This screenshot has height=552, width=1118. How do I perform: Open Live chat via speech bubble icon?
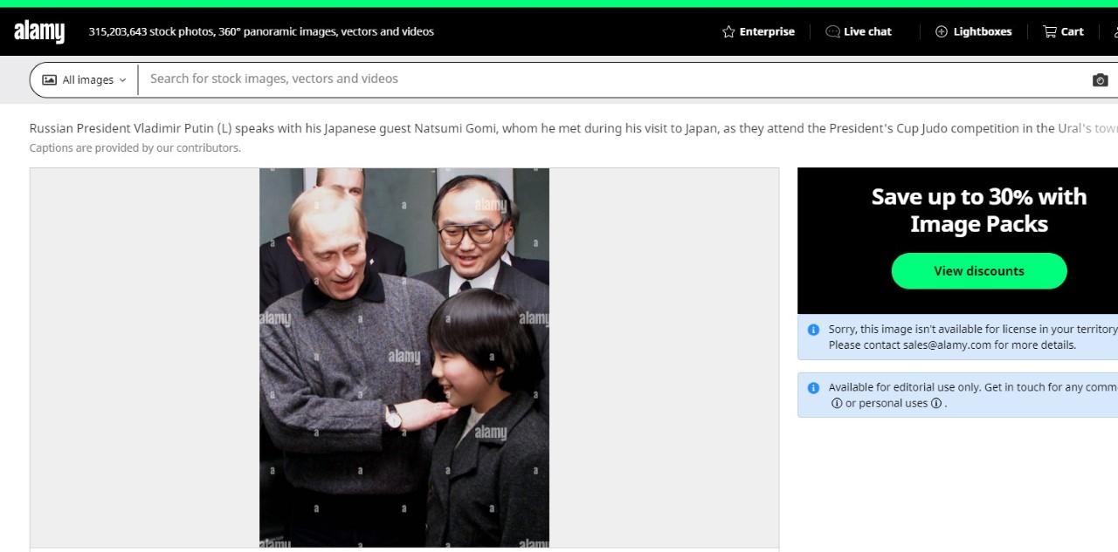pos(832,32)
